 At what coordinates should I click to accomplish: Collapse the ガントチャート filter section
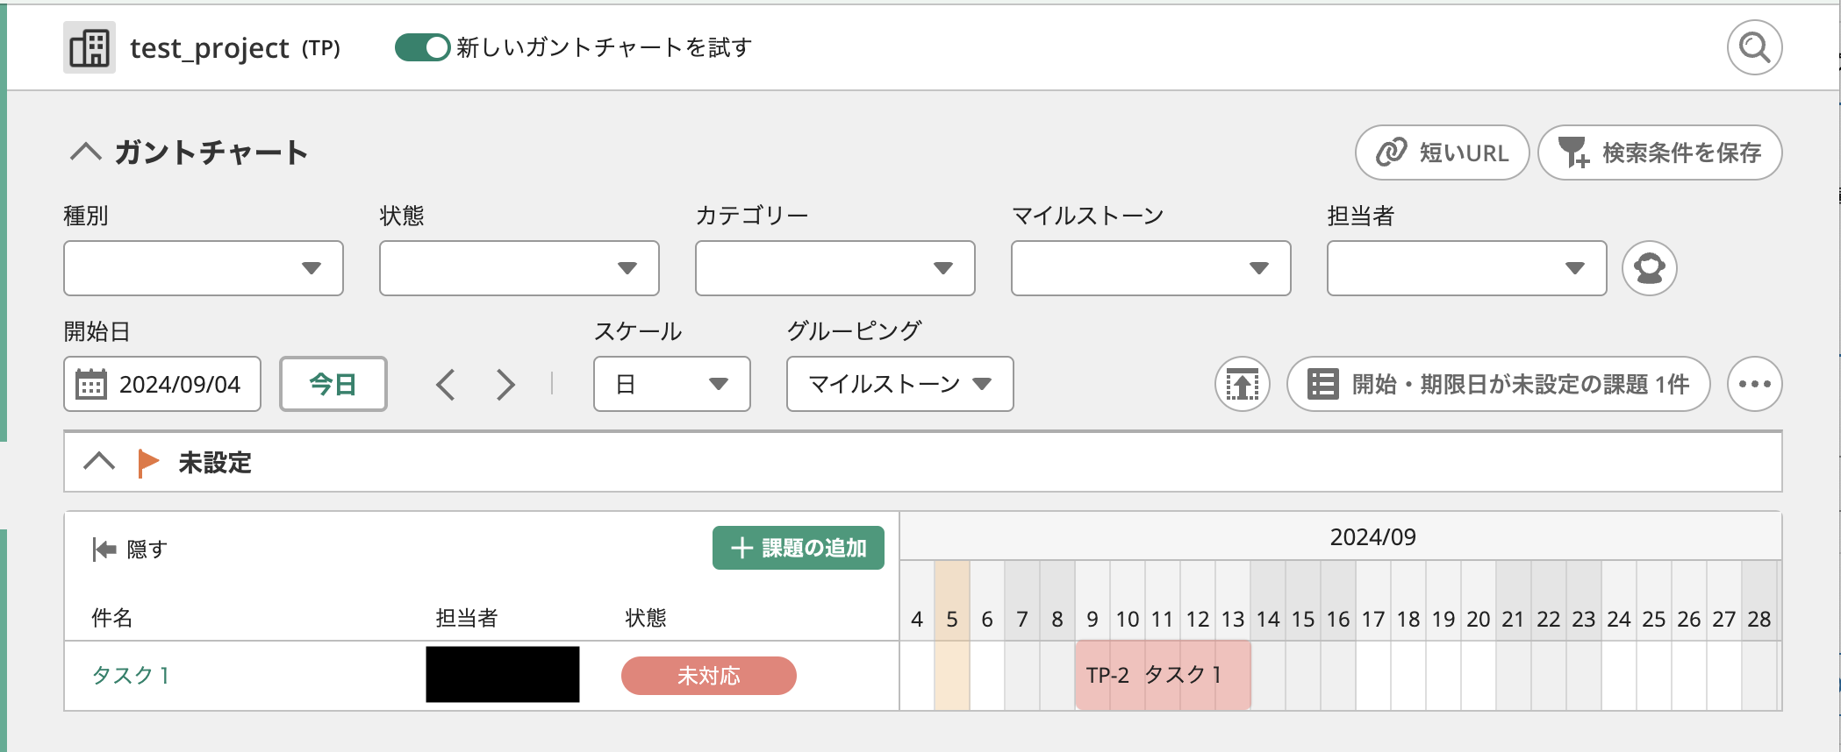pos(86,153)
